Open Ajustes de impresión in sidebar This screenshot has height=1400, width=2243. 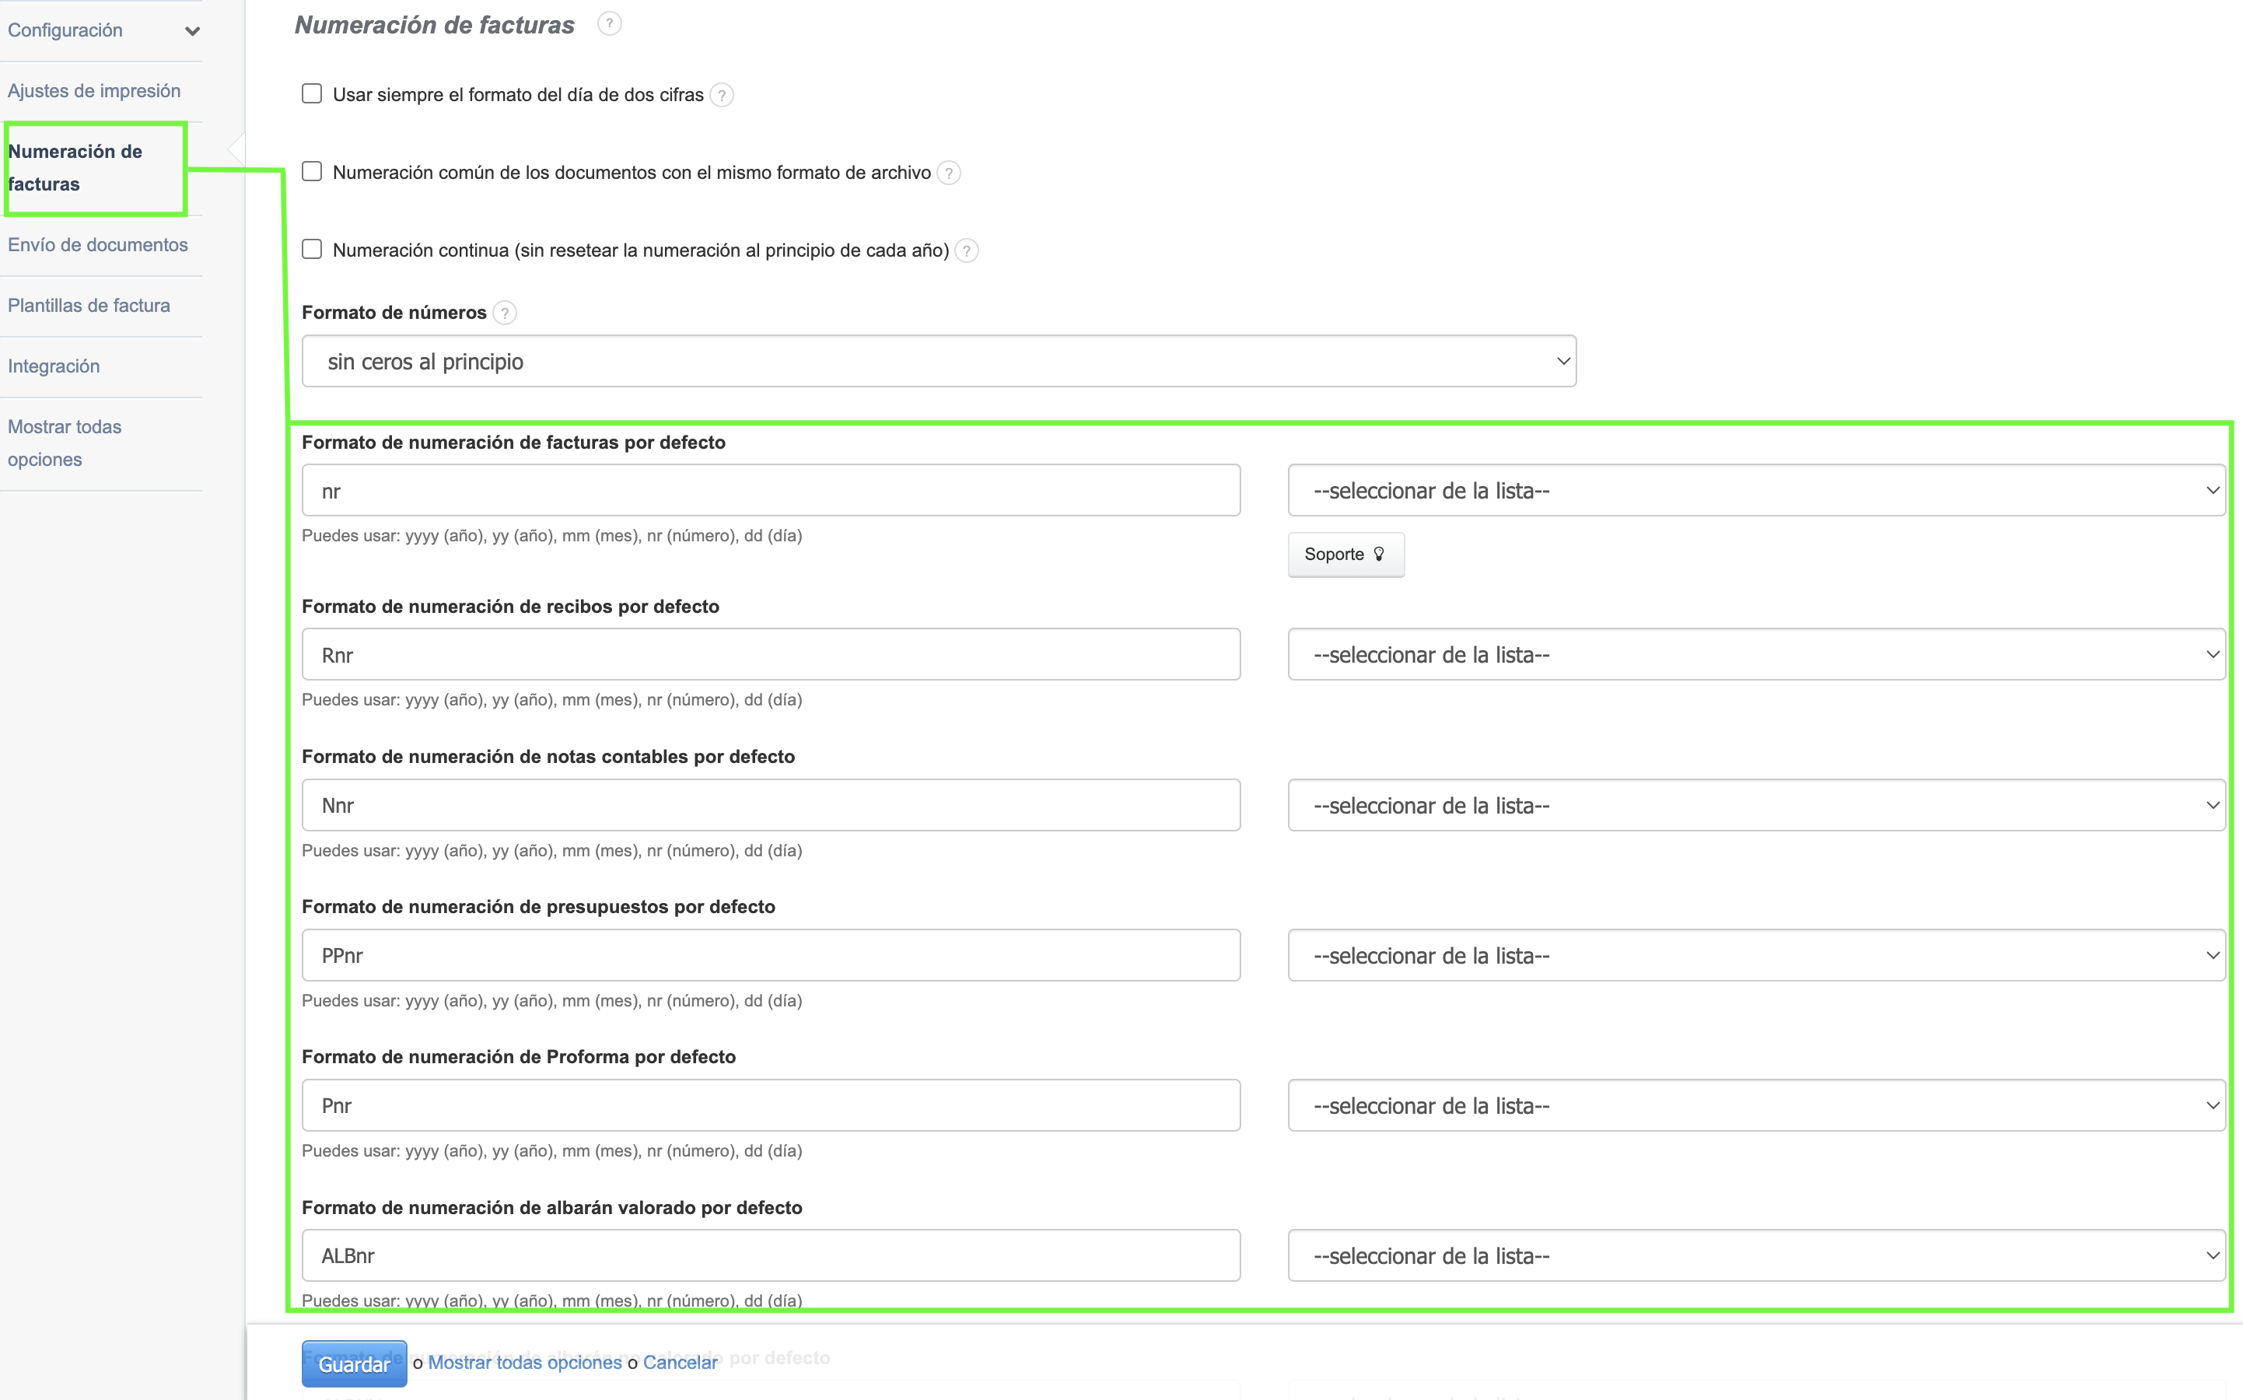[x=93, y=91]
